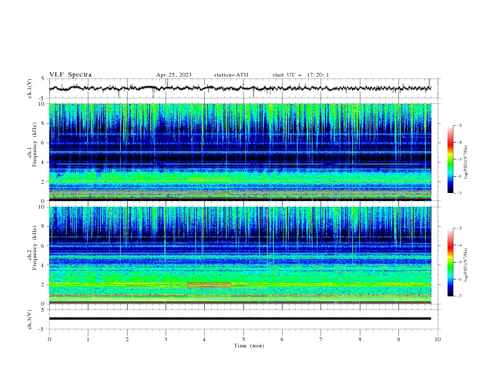Click the time axis tick label "3"

tap(166, 339)
